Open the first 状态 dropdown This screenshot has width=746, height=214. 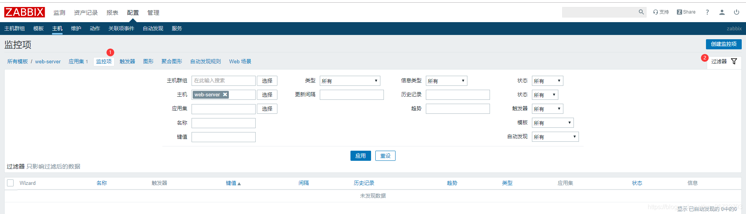[547, 81]
